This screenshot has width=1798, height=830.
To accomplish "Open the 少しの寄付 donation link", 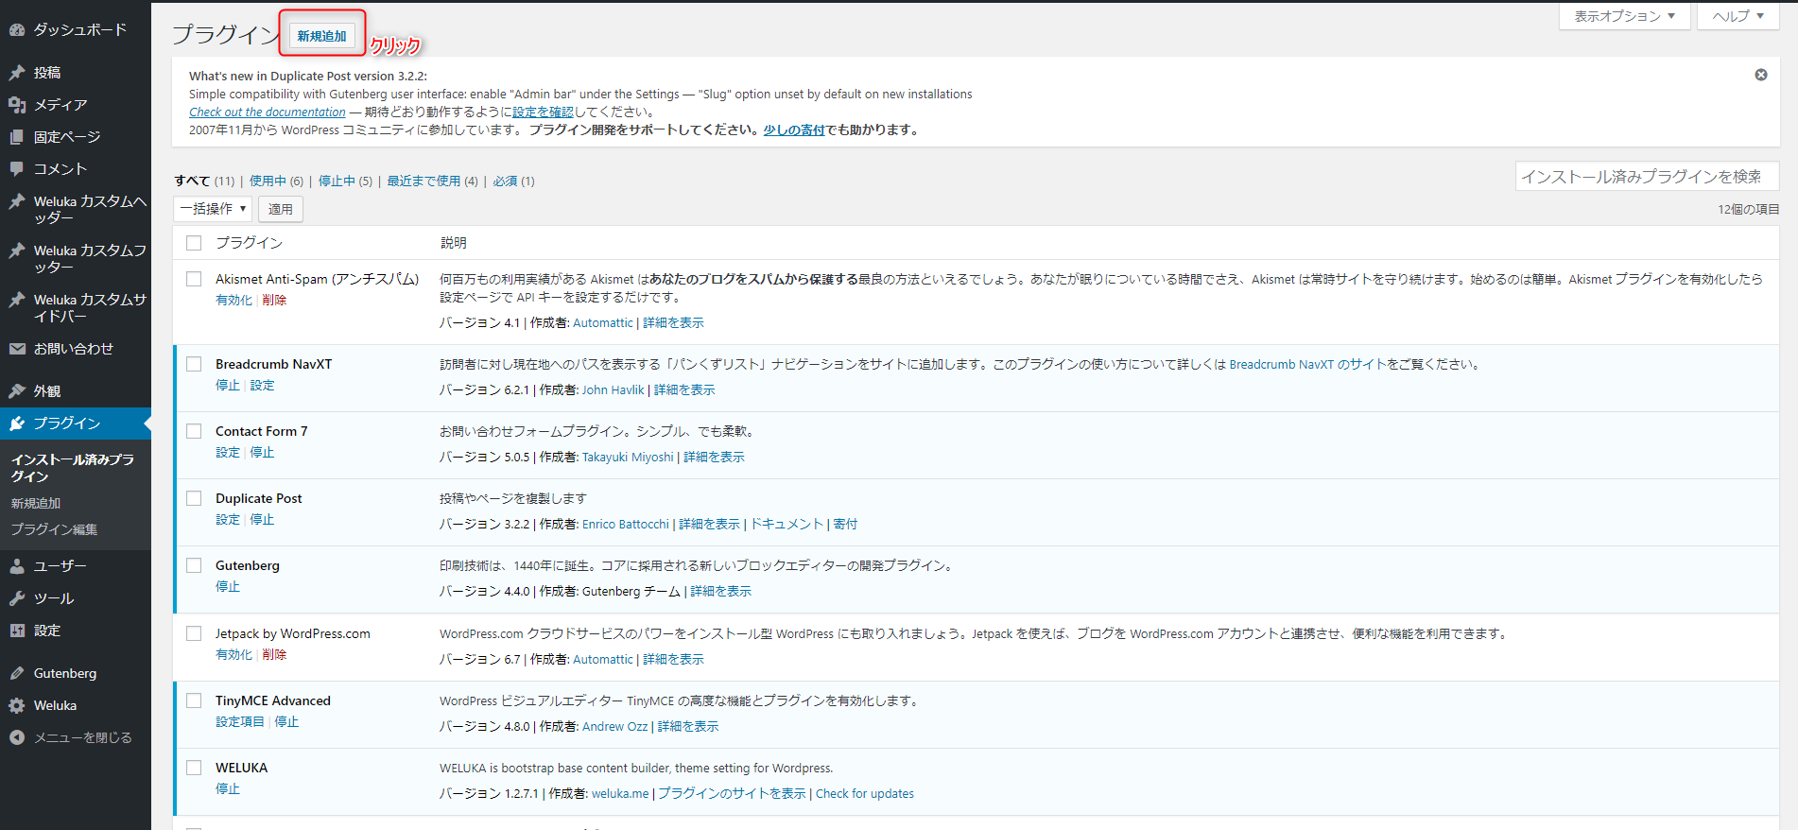I will point(794,130).
